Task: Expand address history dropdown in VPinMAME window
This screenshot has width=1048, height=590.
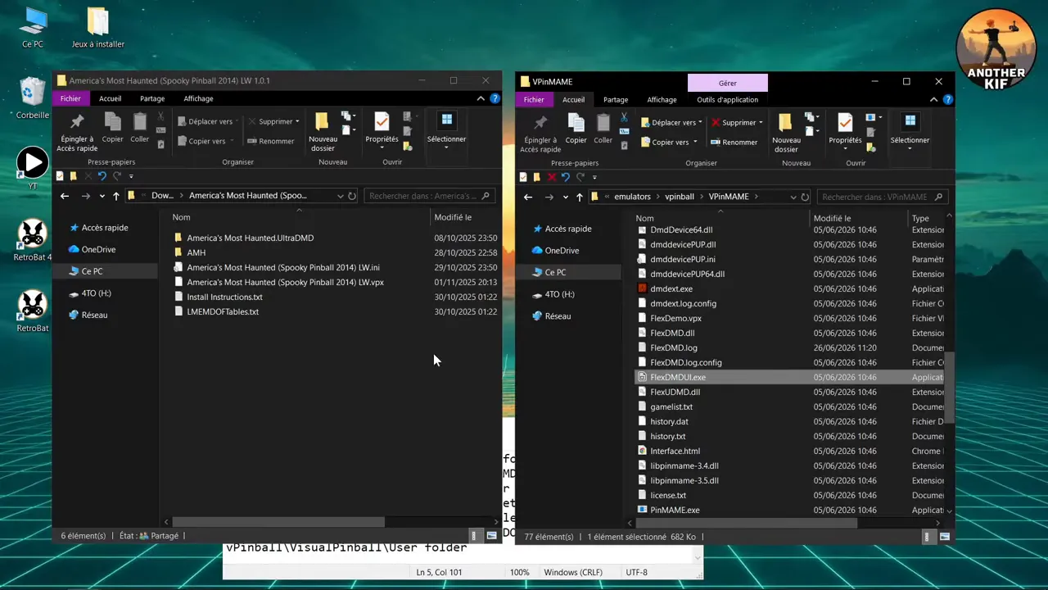Action: [x=793, y=197]
